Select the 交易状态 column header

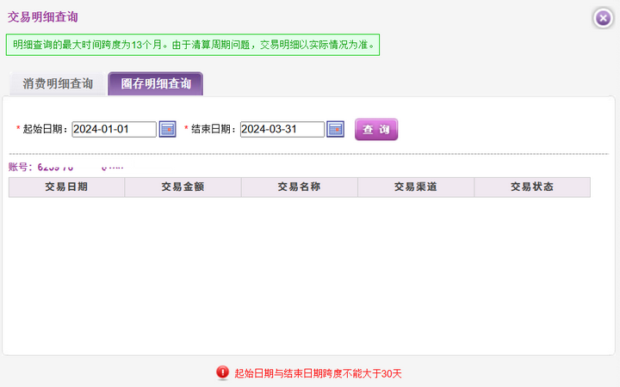click(x=531, y=187)
